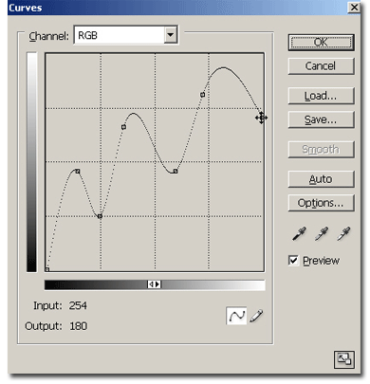370x384 pixels.
Task: Select the curve point below the second peak
Action: coord(123,127)
